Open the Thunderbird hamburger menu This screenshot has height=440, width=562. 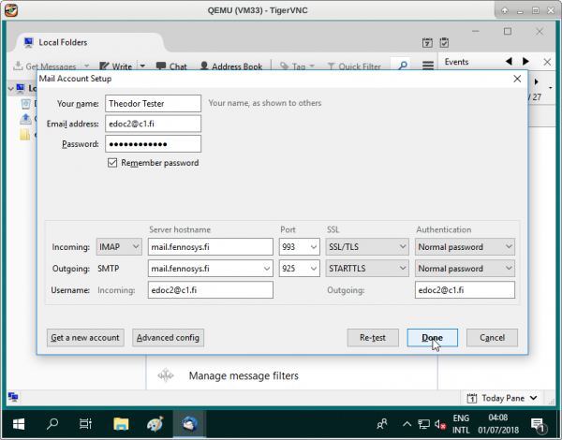point(428,66)
